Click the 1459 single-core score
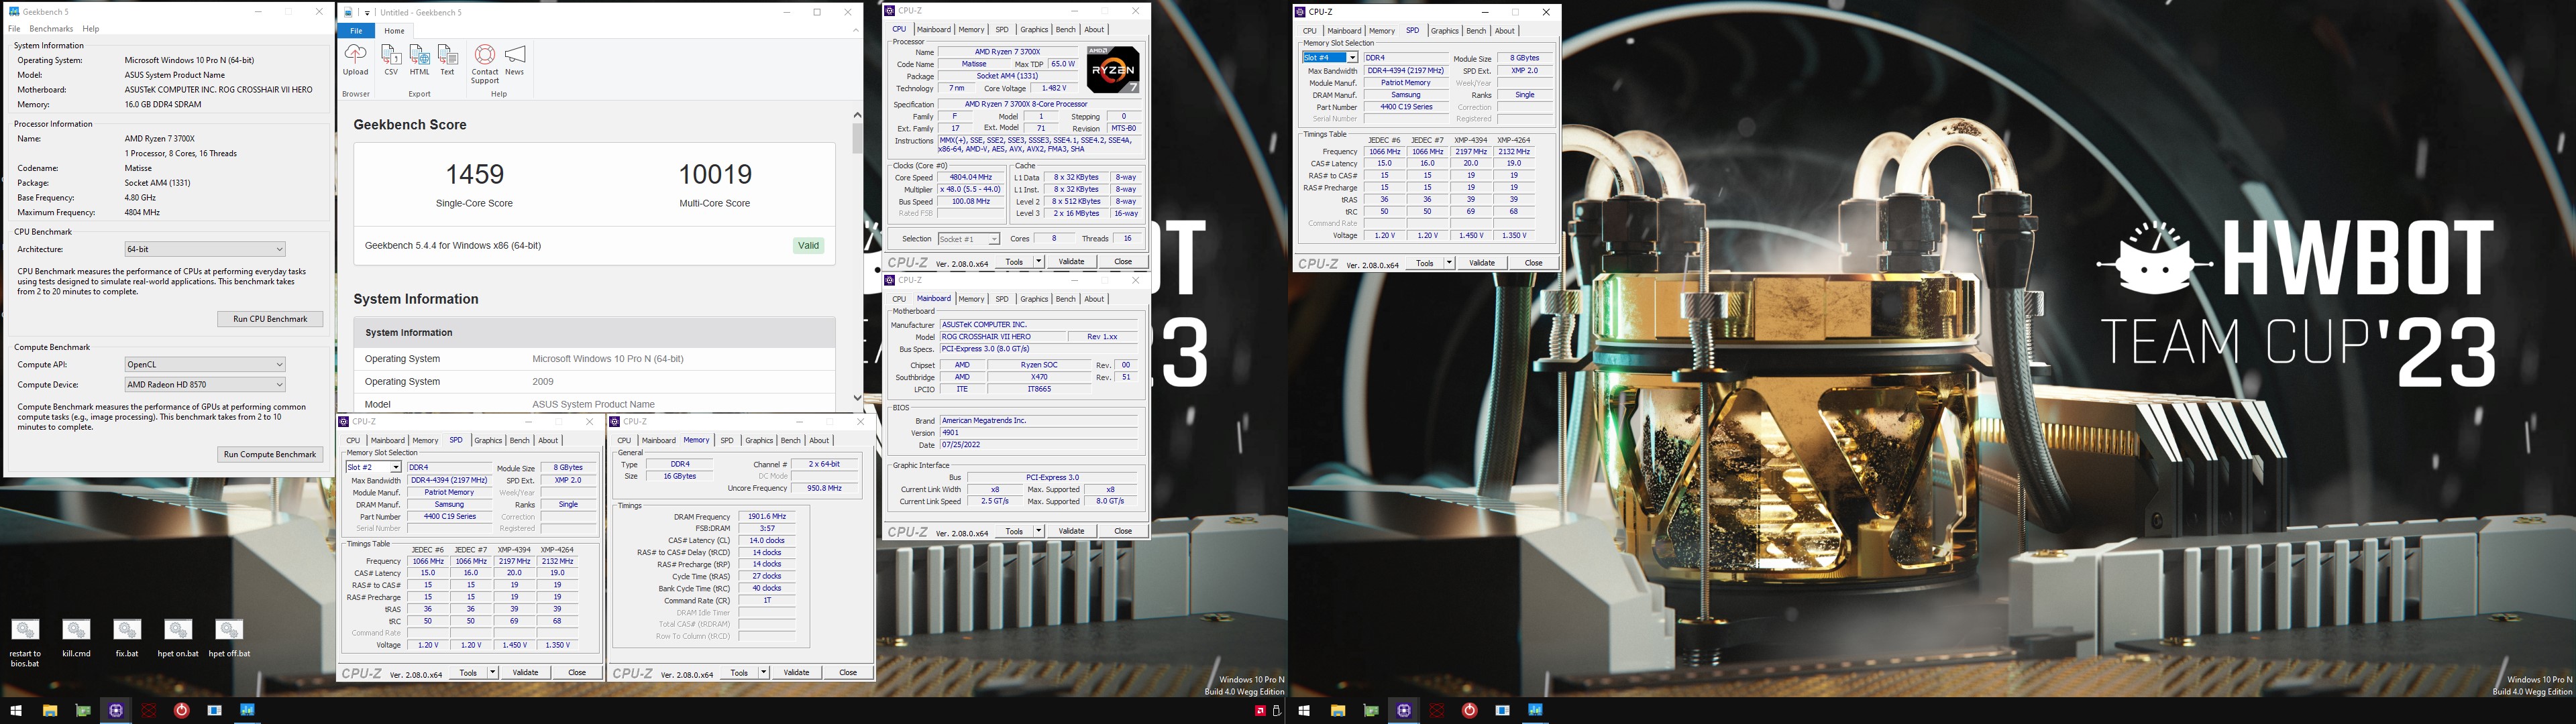2576x724 pixels. 474,175
